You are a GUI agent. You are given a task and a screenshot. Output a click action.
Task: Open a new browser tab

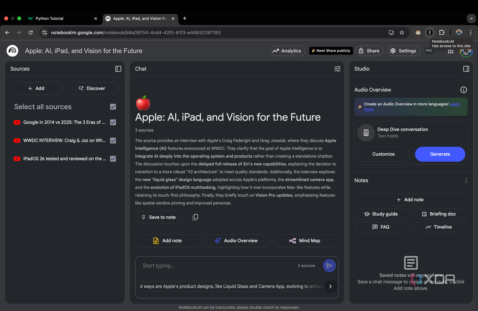[184, 18]
